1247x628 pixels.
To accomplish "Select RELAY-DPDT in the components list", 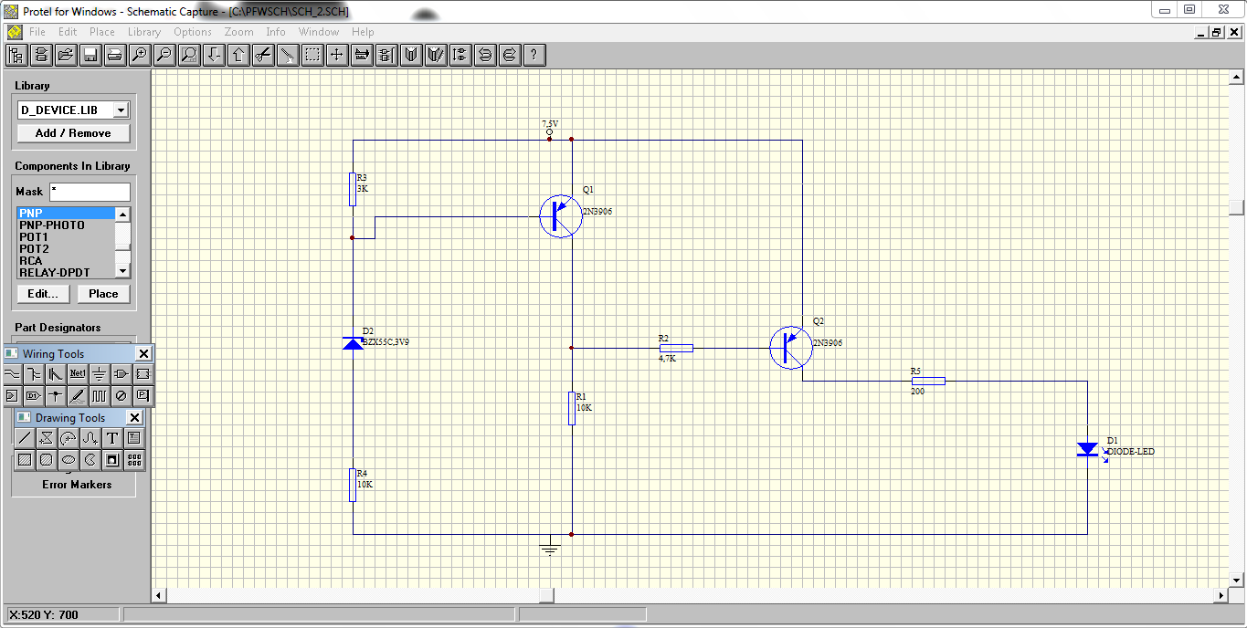I will (x=66, y=272).
